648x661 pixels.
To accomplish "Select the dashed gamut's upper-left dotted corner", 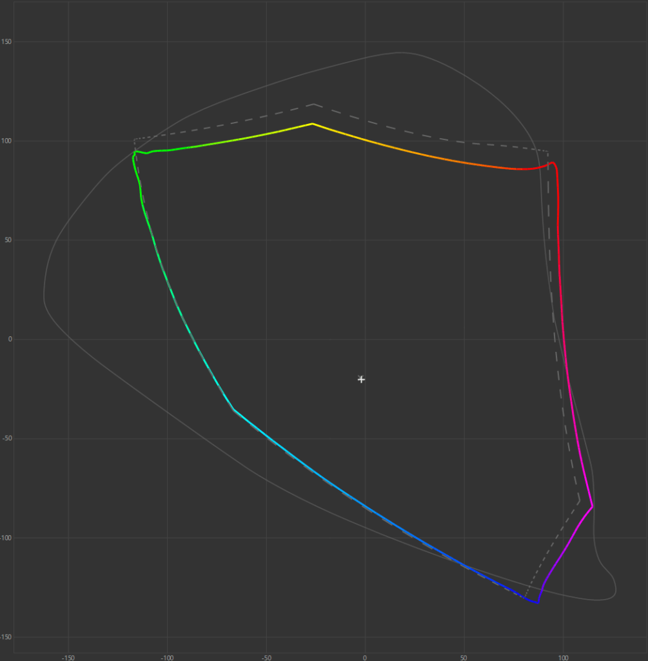I will tap(135, 139).
